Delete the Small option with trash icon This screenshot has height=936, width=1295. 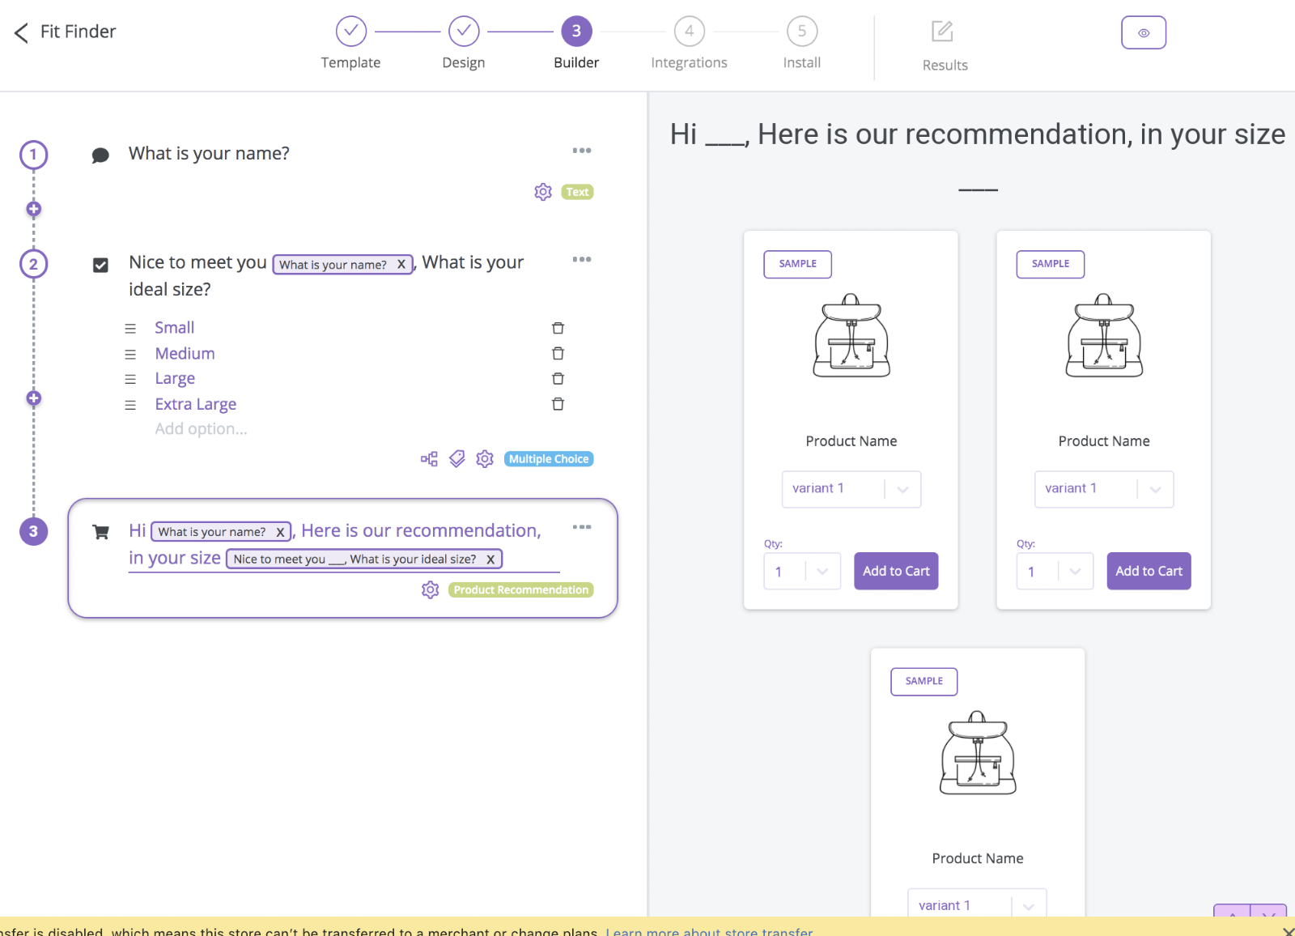coord(558,328)
